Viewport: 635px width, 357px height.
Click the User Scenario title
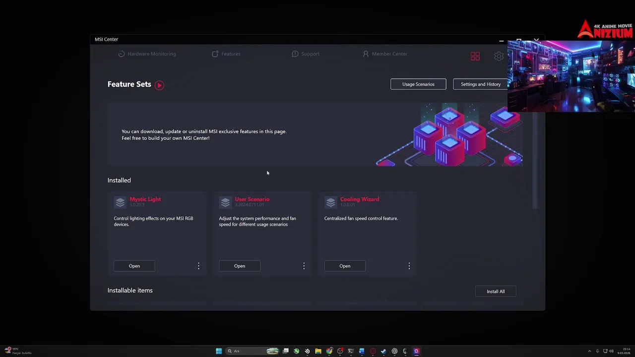pyautogui.click(x=252, y=199)
